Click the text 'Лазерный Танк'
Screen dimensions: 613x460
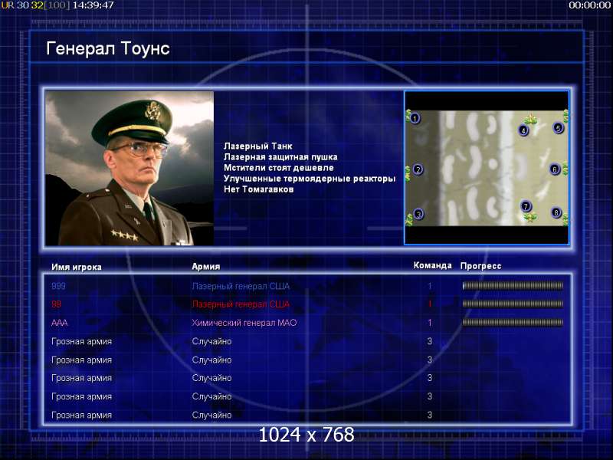tap(258, 146)
